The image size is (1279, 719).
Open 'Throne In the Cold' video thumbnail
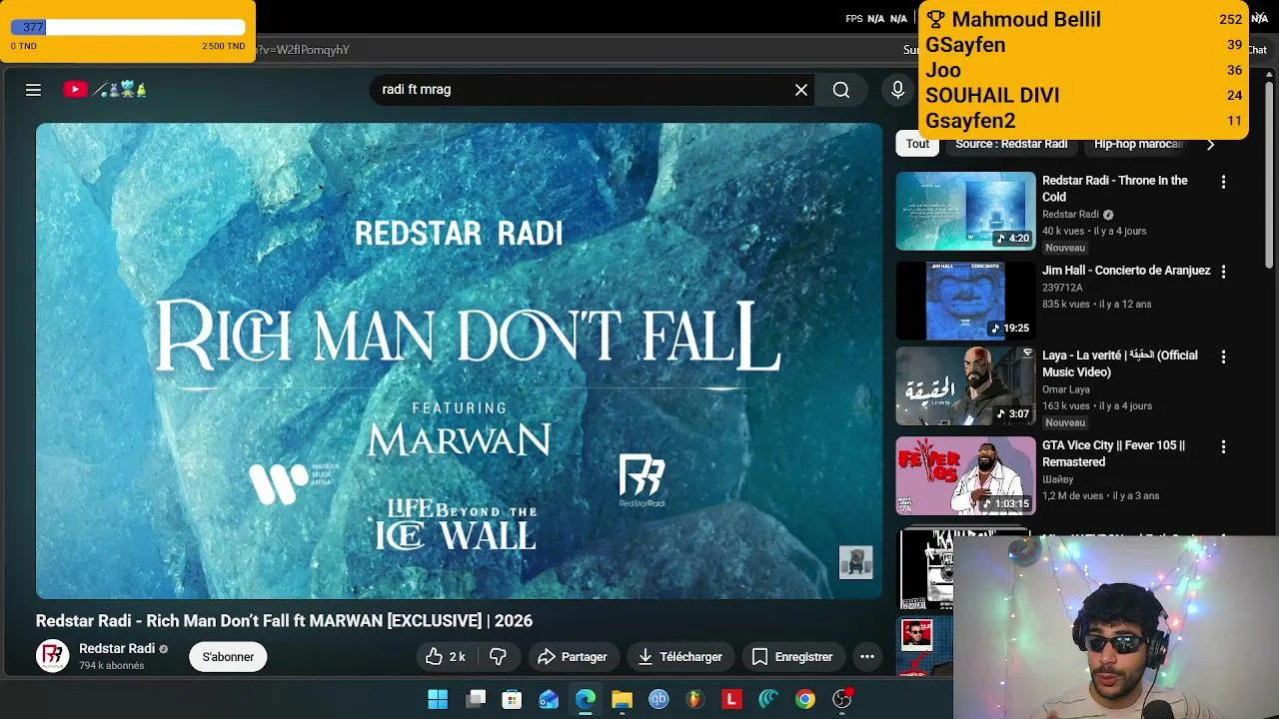[x=965, y=211]
